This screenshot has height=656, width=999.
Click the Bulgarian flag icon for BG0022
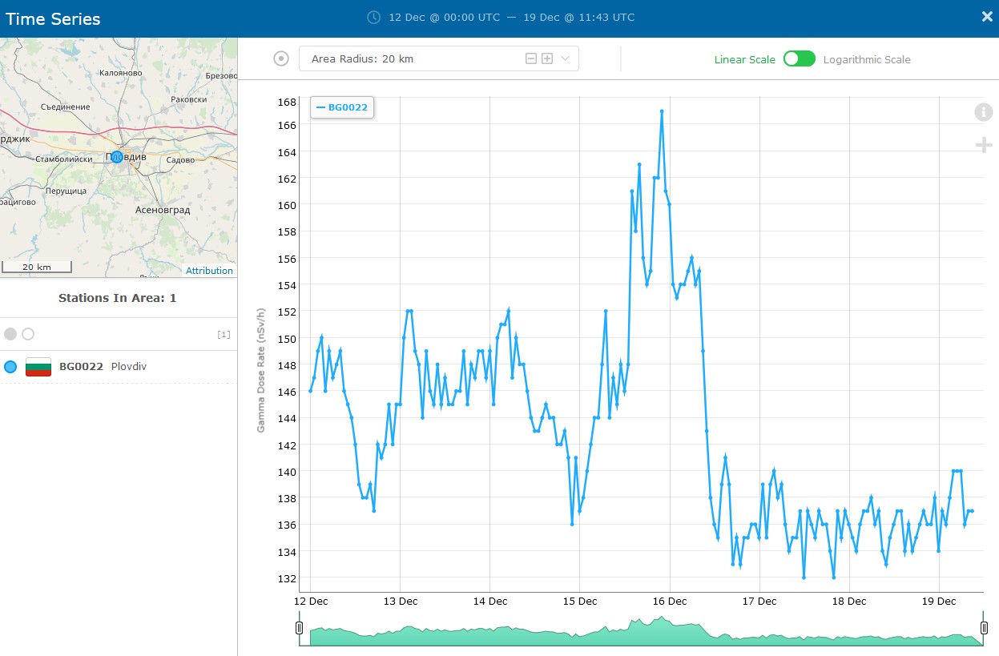38,367
